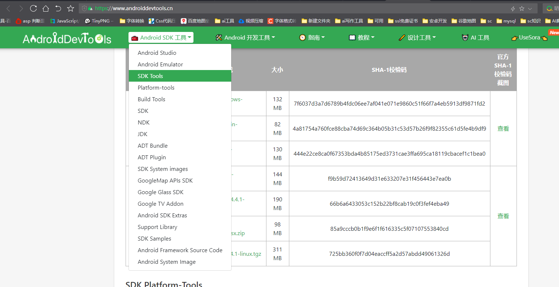Open the TinyPNG panda bookmark
This screenshot has width=559, height=287.
[99, 21]
